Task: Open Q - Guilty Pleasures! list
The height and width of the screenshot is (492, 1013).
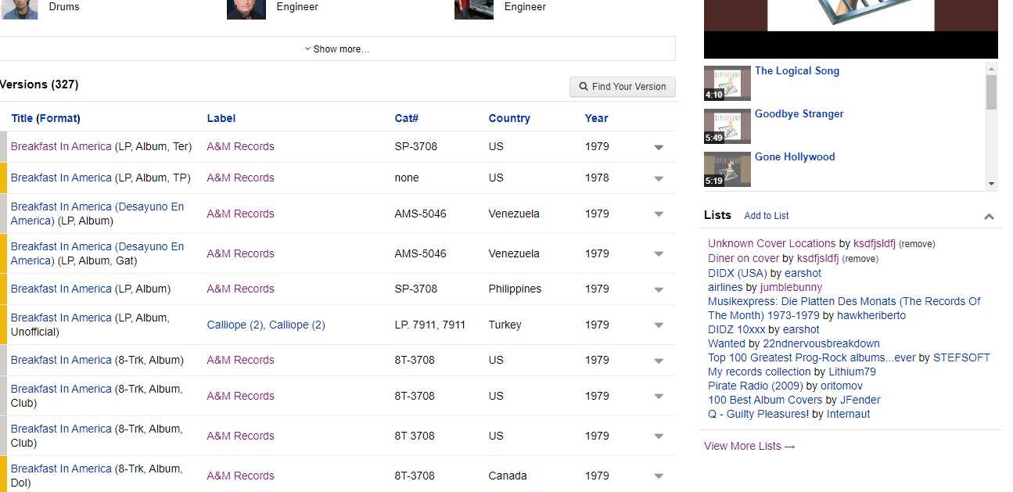Action: click(758, 414)
